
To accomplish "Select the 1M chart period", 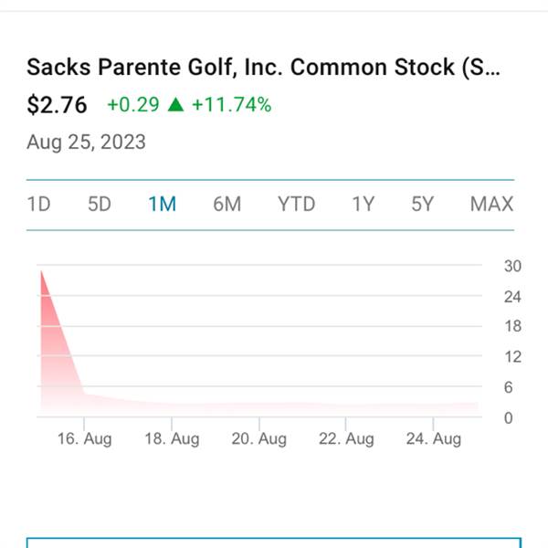I will point(163,204).
